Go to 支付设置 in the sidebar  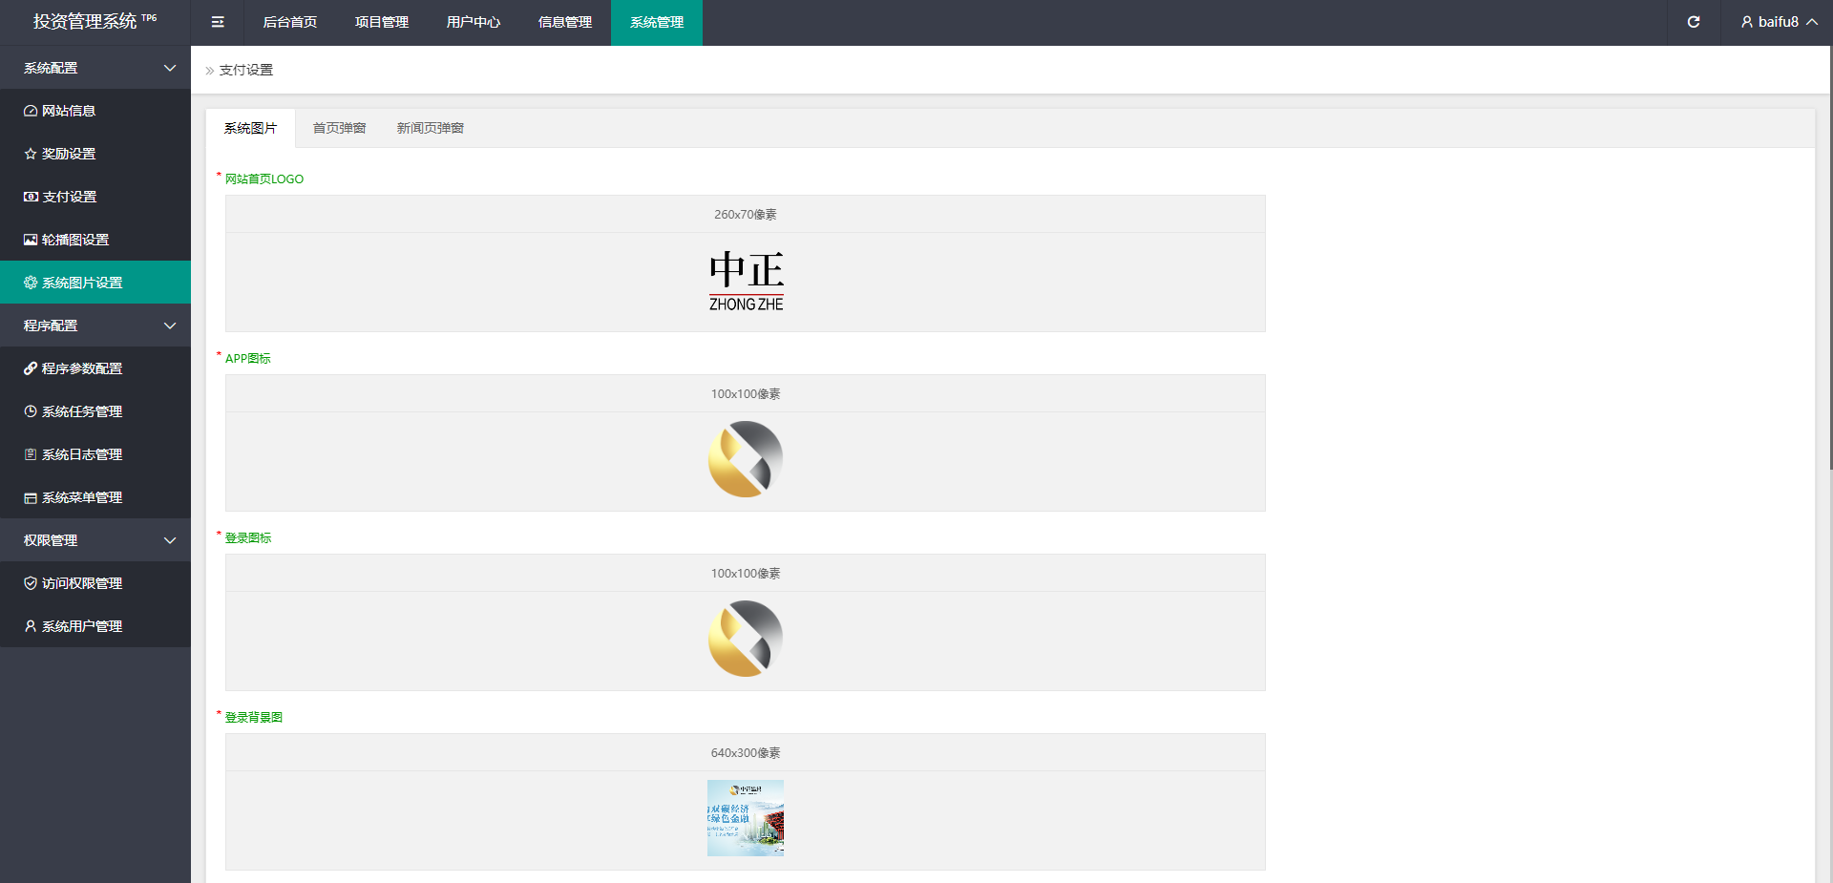pos(69,197)
